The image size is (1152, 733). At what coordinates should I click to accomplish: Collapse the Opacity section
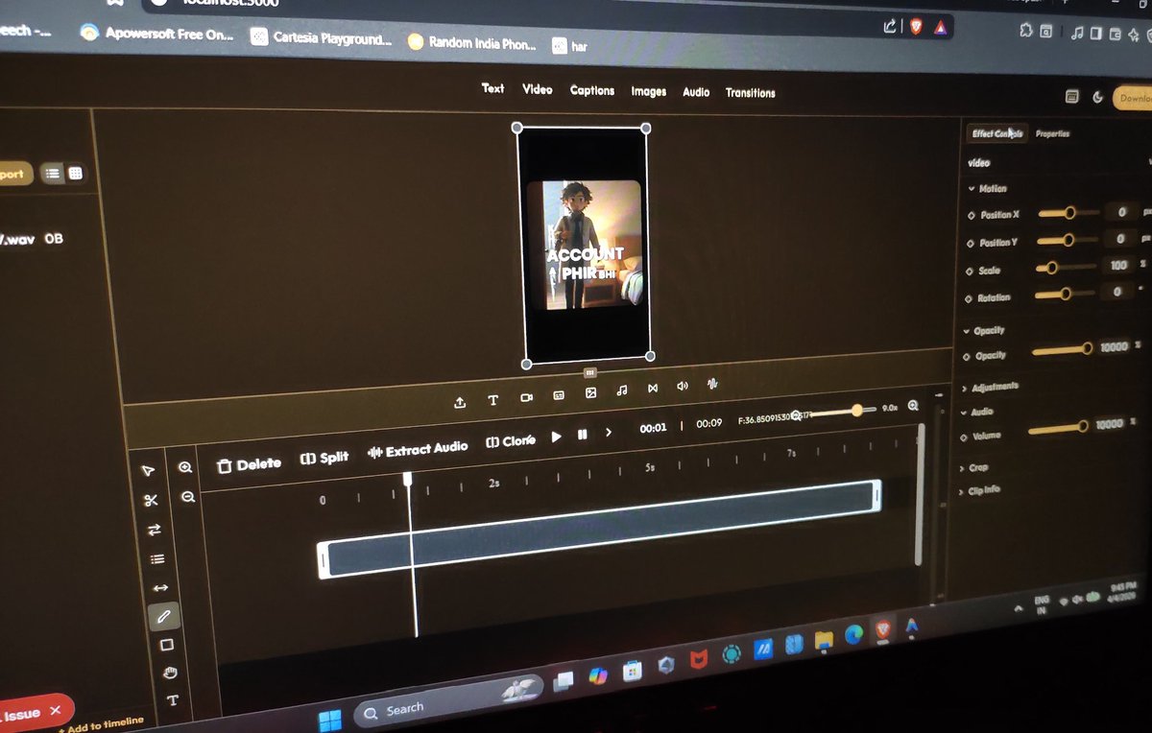[x=984, y=330]
